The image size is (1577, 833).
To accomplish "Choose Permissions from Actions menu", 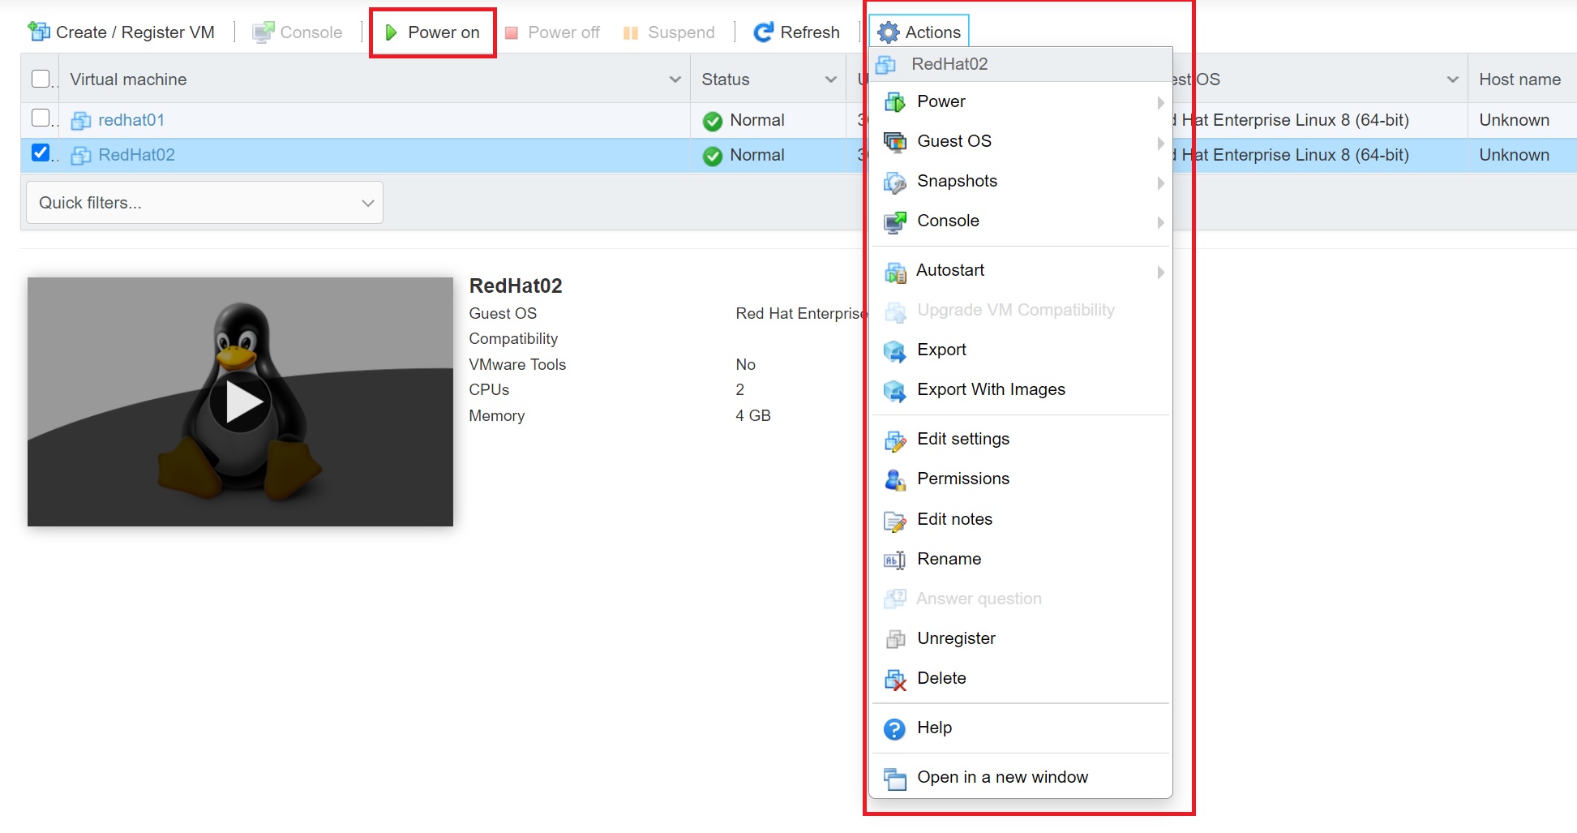I will (1021, 479).
